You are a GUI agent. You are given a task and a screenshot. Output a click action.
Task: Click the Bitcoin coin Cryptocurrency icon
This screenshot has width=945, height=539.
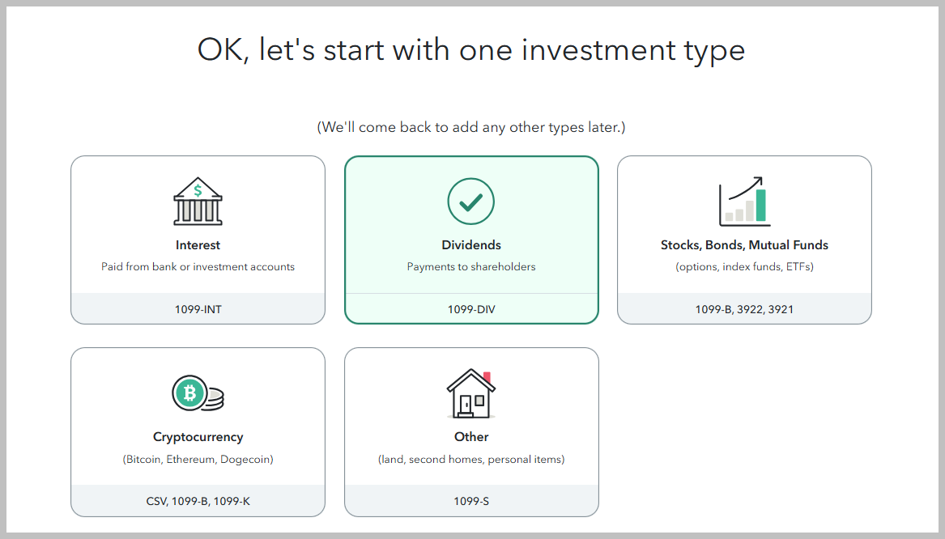pos(198,393)
